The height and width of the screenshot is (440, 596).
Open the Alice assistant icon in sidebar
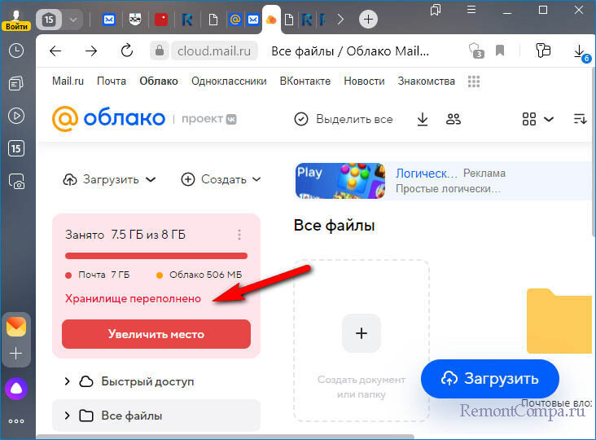click(16, 389)
